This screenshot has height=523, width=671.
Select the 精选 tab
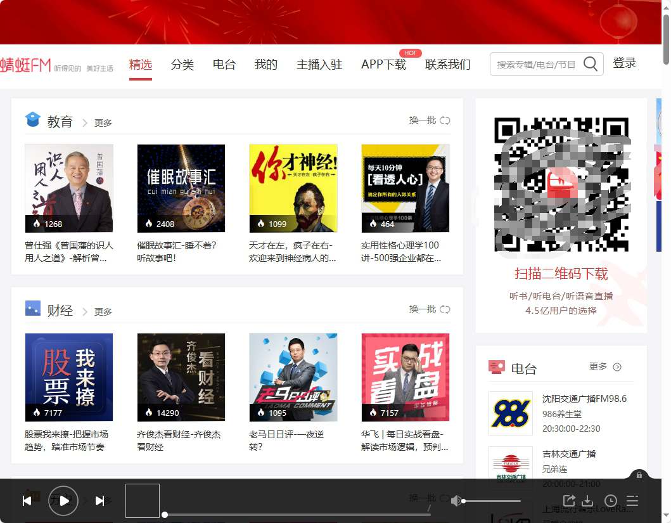coord(141,65)
